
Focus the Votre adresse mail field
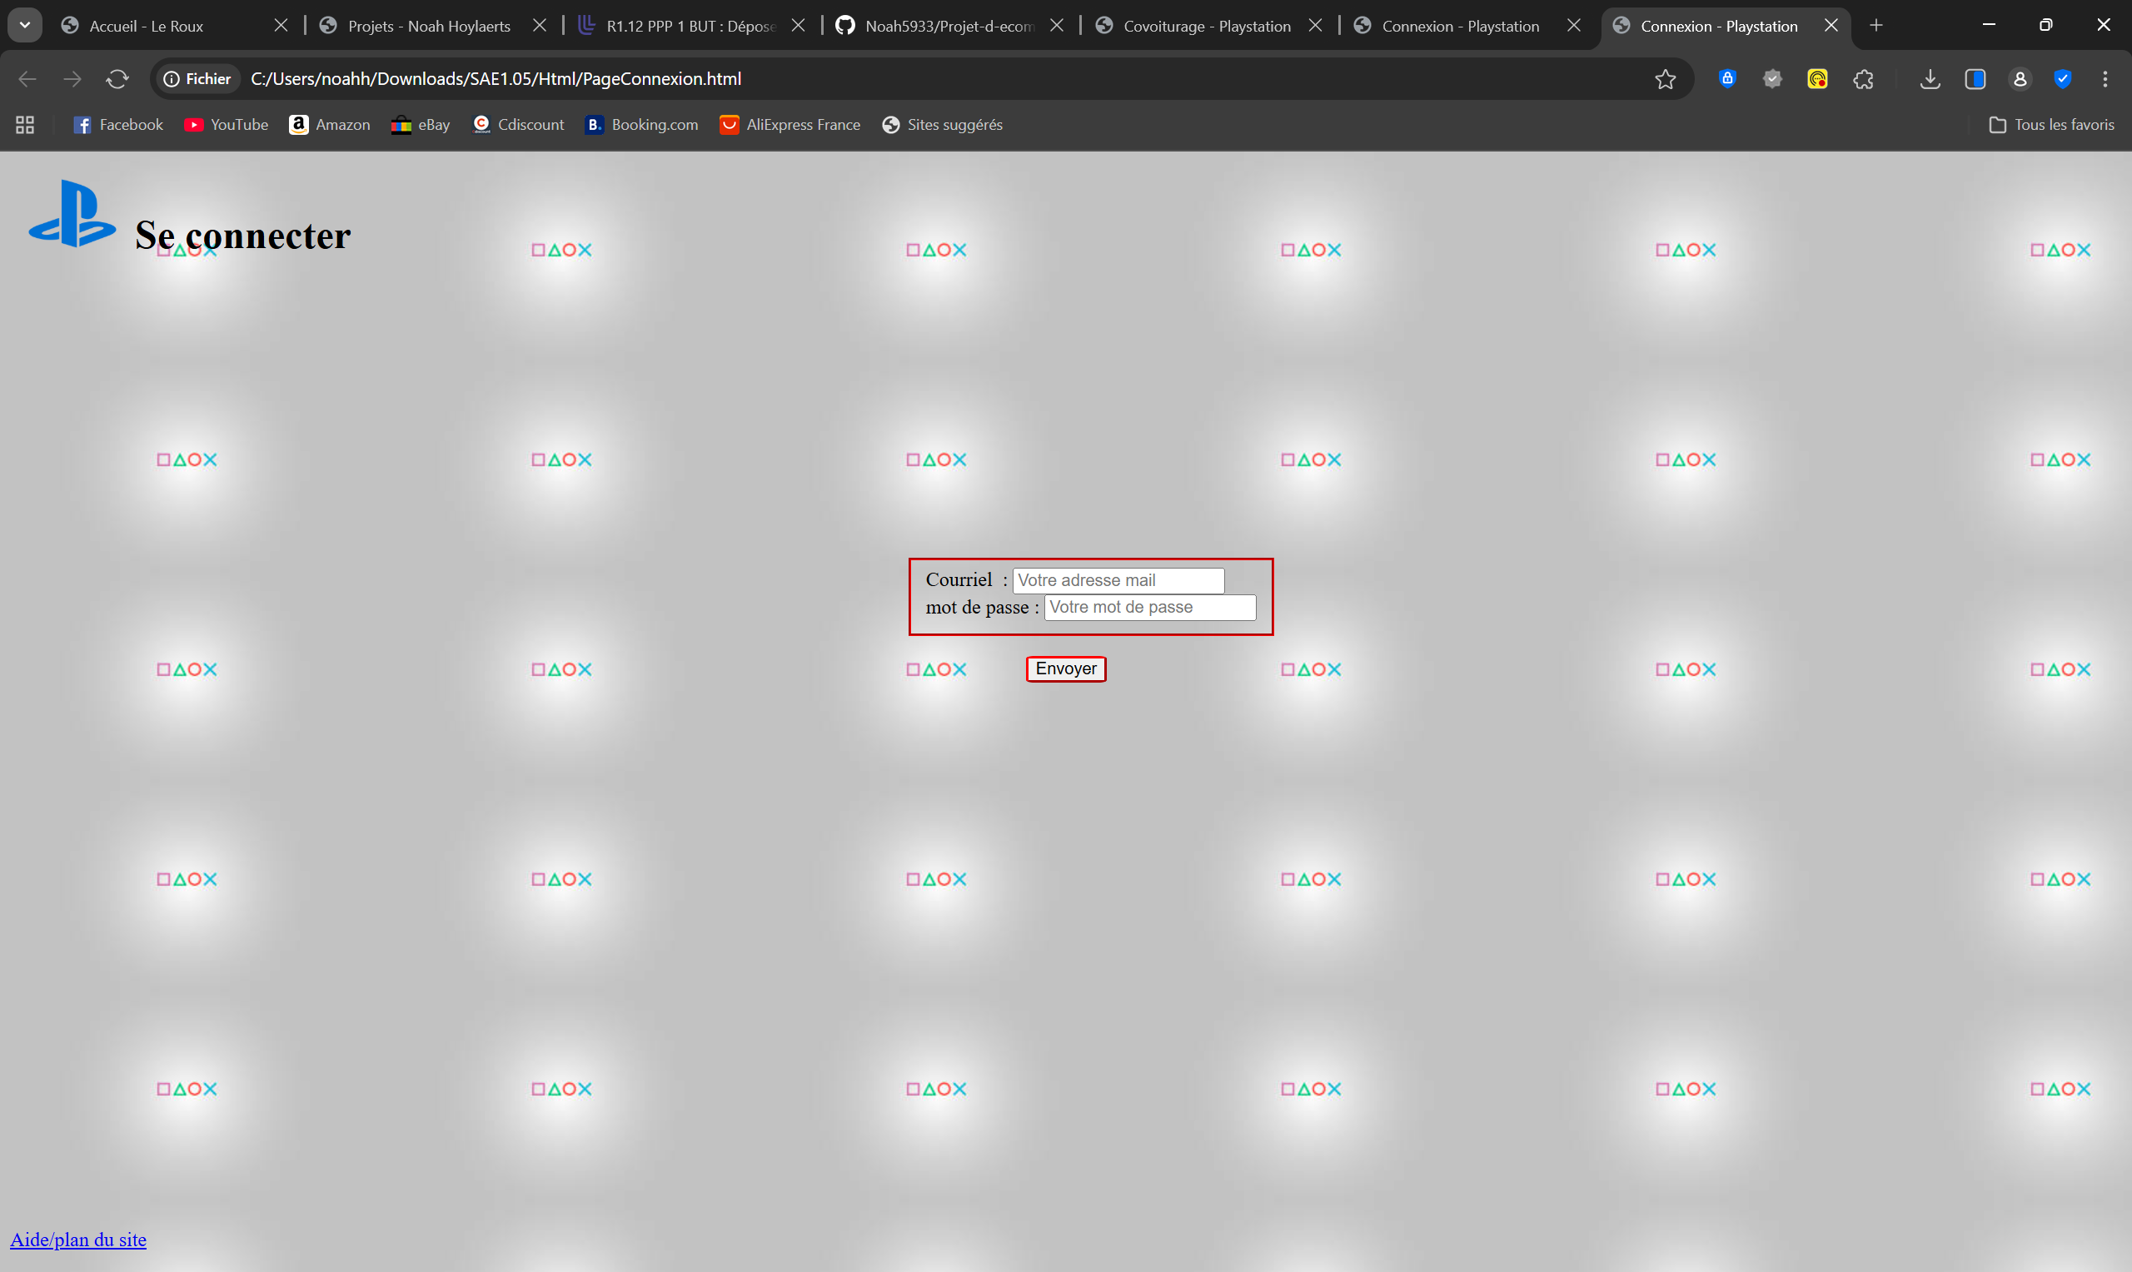[x=1118, y=580]
